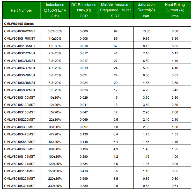Click the Saturation Current(A) header
The width and height of the screenshot is (192, 189).
point(146,7)
